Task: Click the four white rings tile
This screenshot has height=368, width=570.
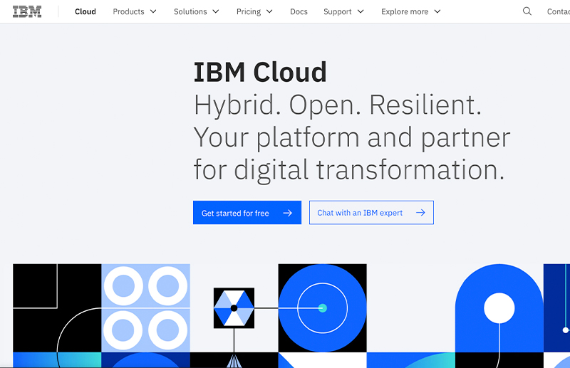Action: pyautogui.click(x=146, y=308)
